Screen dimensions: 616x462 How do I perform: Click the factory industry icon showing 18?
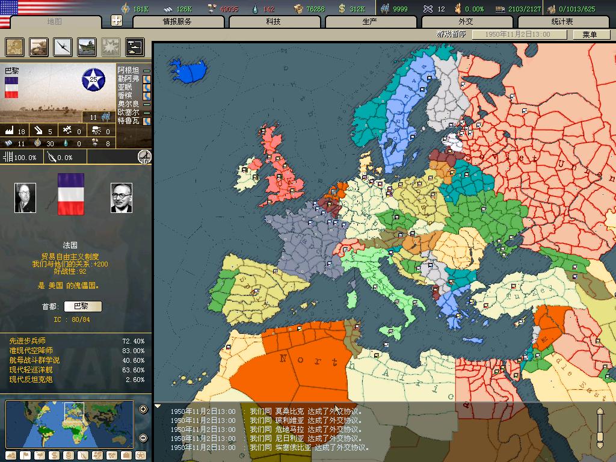[x=9, y=131]
